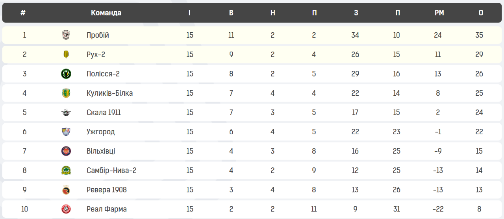
Task: Open the Рух-2 team link
Action: click(96, 54)
